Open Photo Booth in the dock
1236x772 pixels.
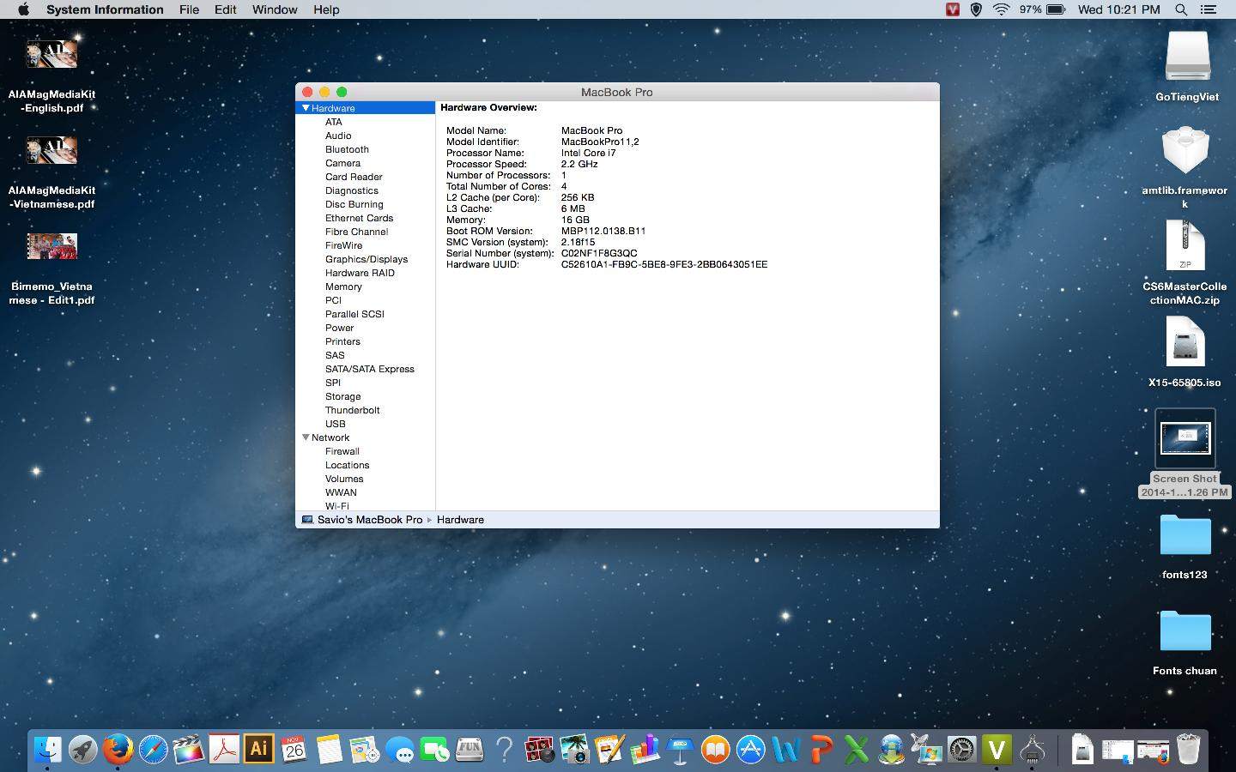(x=540, y=750)
